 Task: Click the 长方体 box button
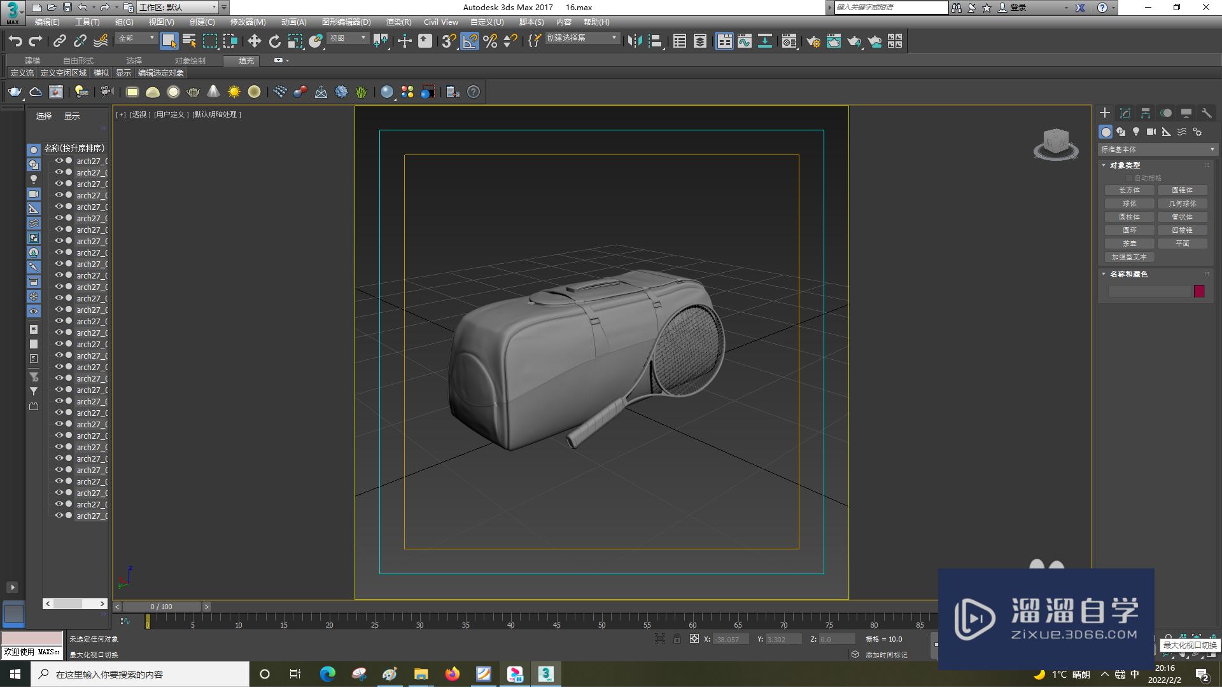point(1129,190)
